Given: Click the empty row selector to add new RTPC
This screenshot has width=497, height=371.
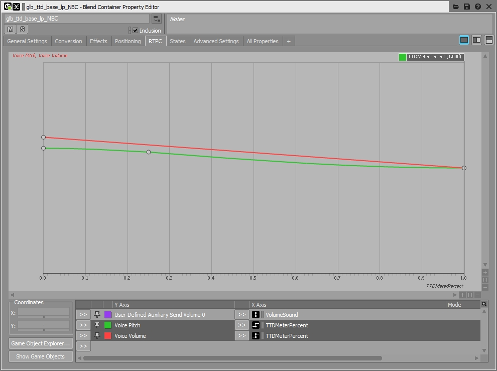Looking at the screenshot, I should [x=83, y=346].
